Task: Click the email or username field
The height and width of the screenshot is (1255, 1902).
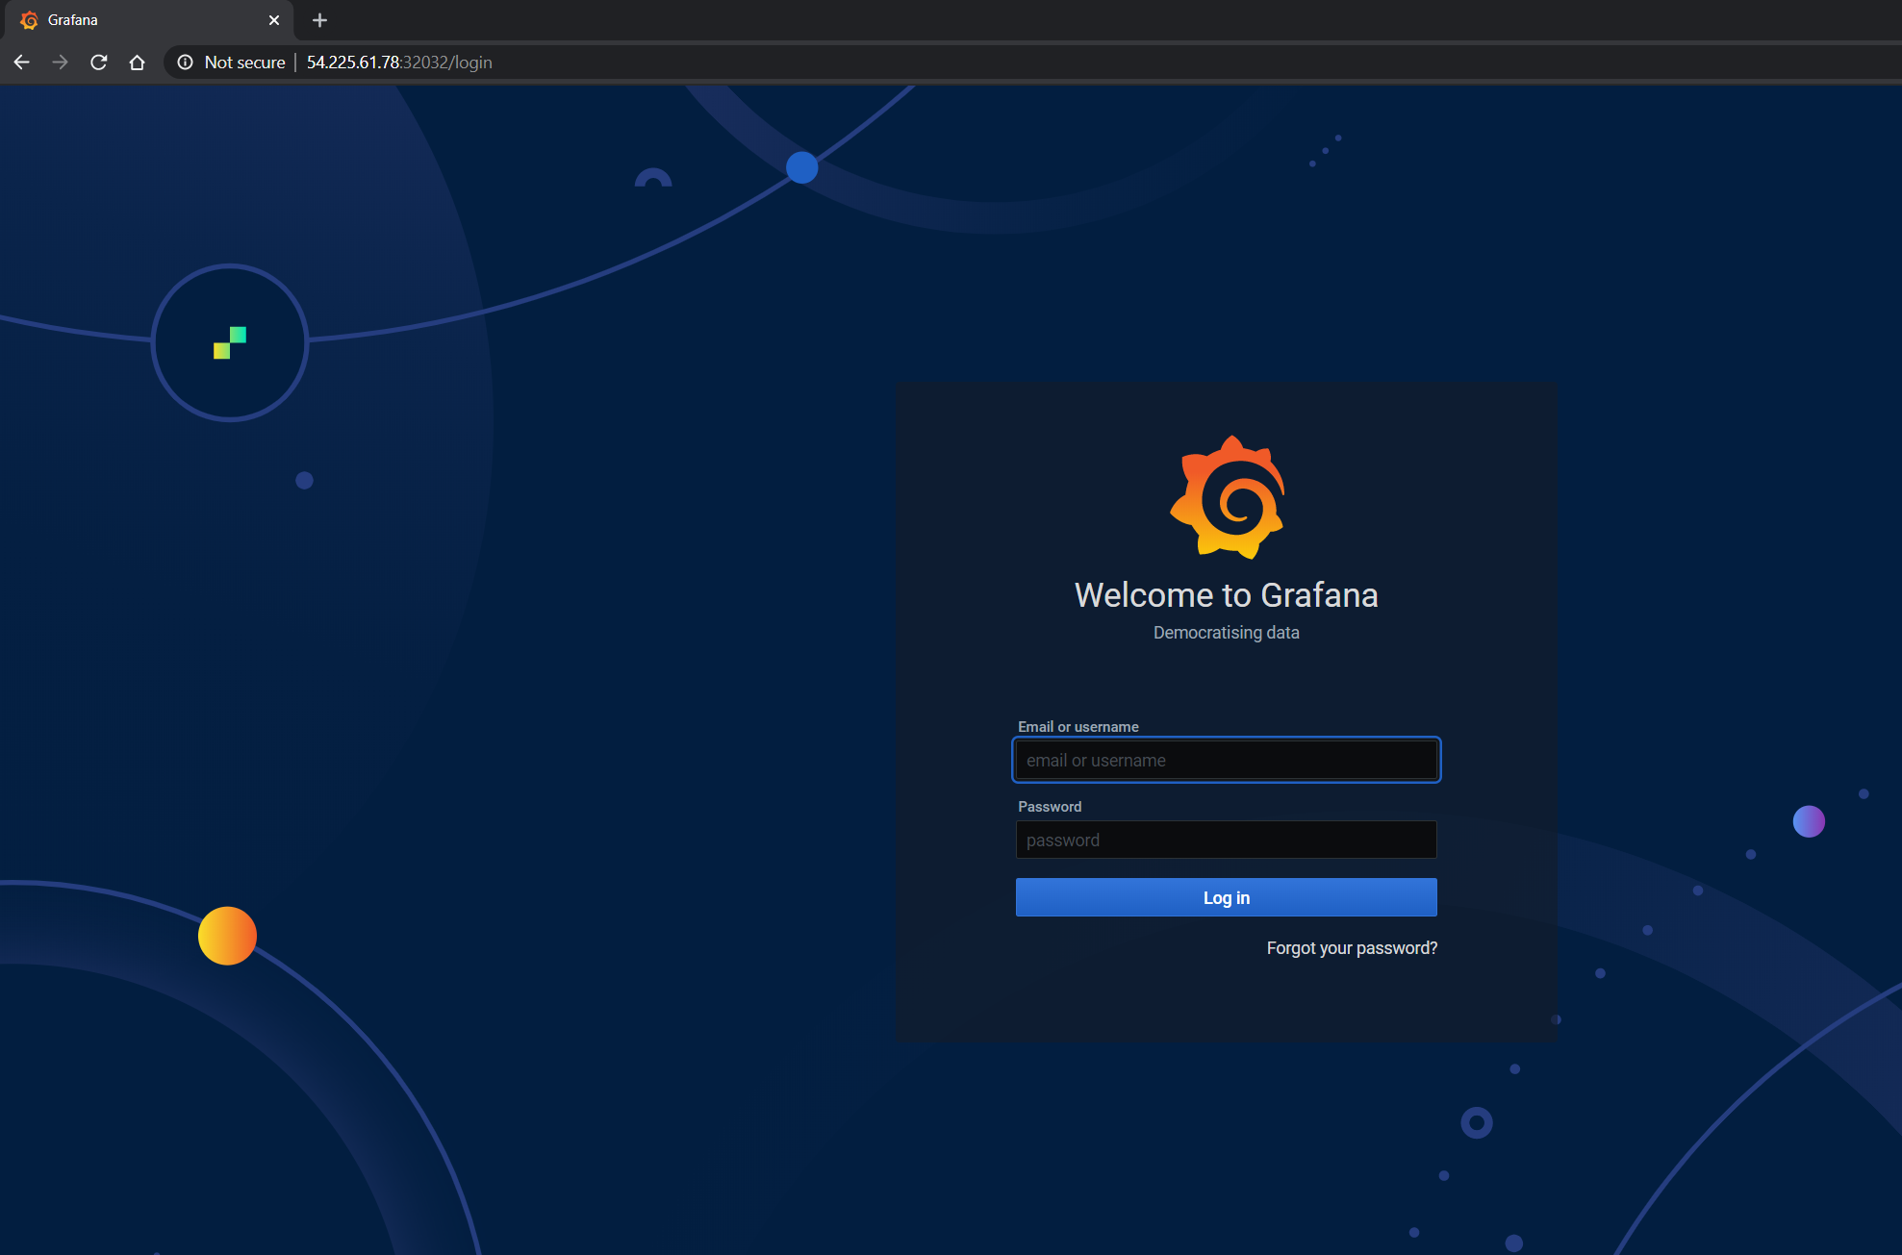Action: 1226,760
